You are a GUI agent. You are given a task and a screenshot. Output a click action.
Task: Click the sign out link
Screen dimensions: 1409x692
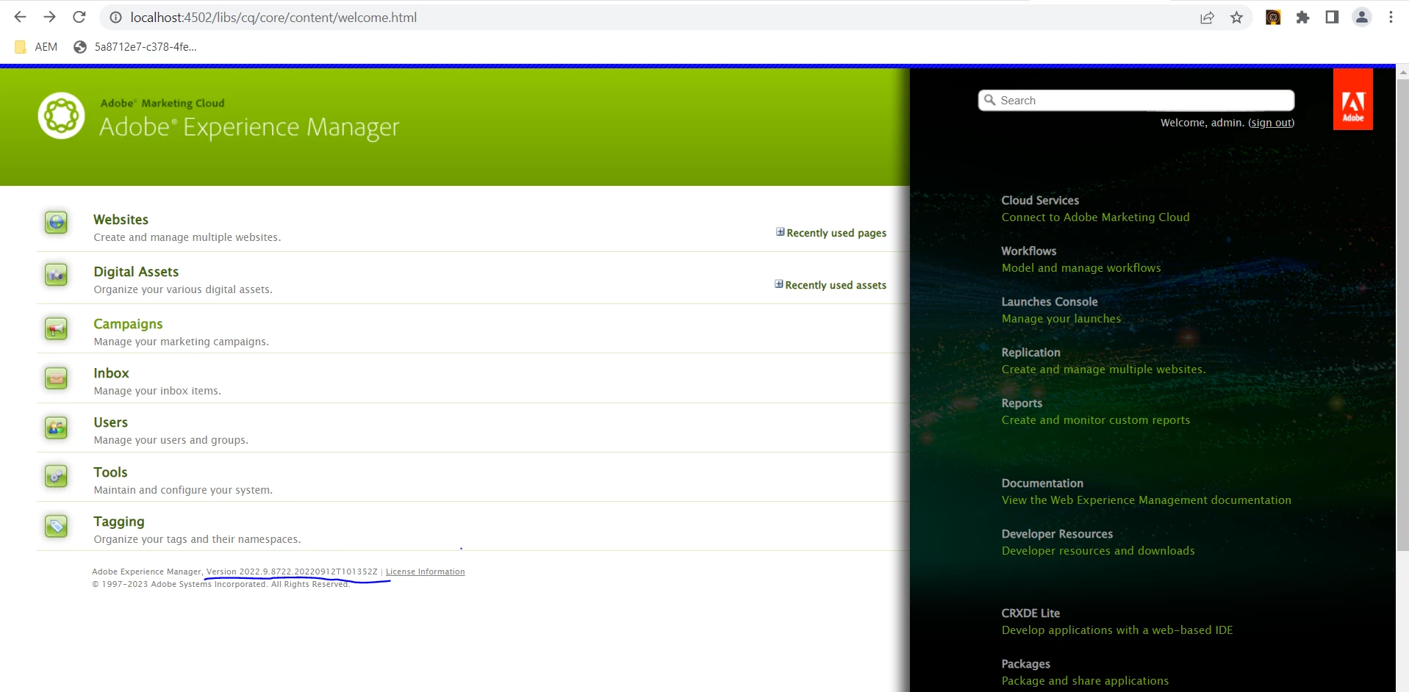[1272, 123]
